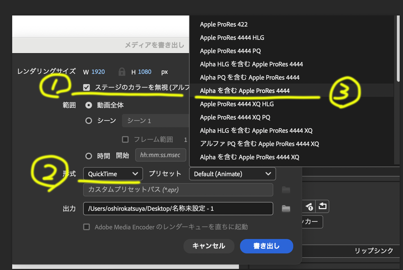Click the 書き出し export button
The image size is (403, 270).
tap(266, 246)
